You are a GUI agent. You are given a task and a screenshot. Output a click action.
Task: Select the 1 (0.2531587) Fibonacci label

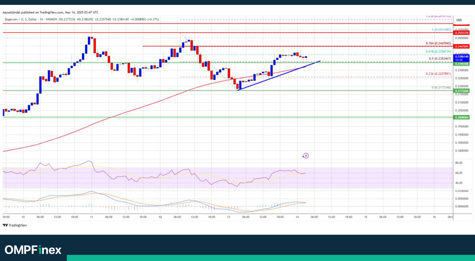[x=441, y=30]
